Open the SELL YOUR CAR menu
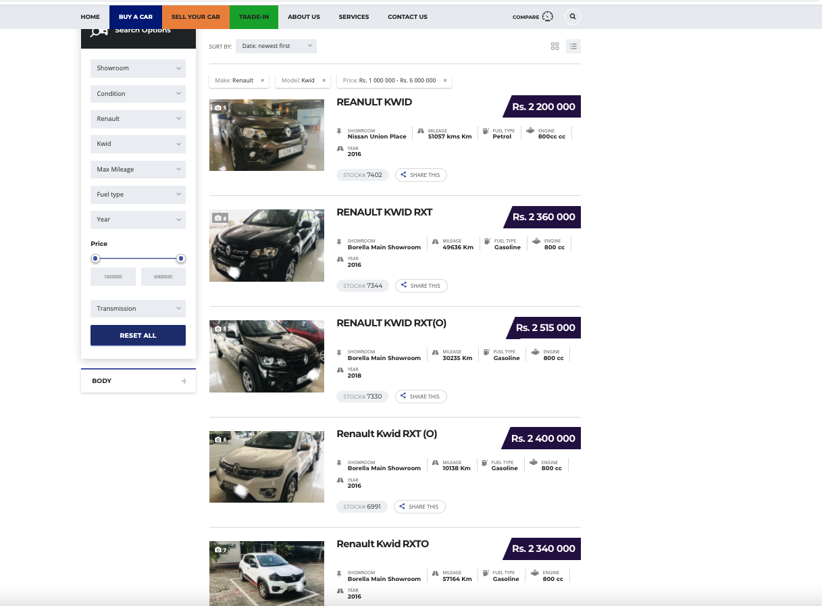 coord(196,17)
